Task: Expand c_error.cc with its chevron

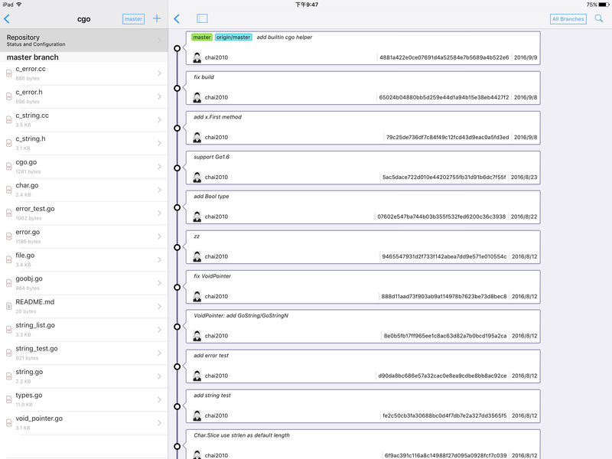Action: pos(159,73)
